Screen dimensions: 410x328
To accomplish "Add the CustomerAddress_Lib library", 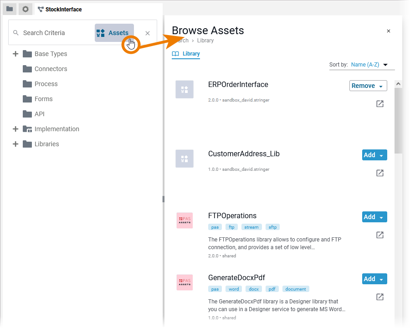I will 369,155.
